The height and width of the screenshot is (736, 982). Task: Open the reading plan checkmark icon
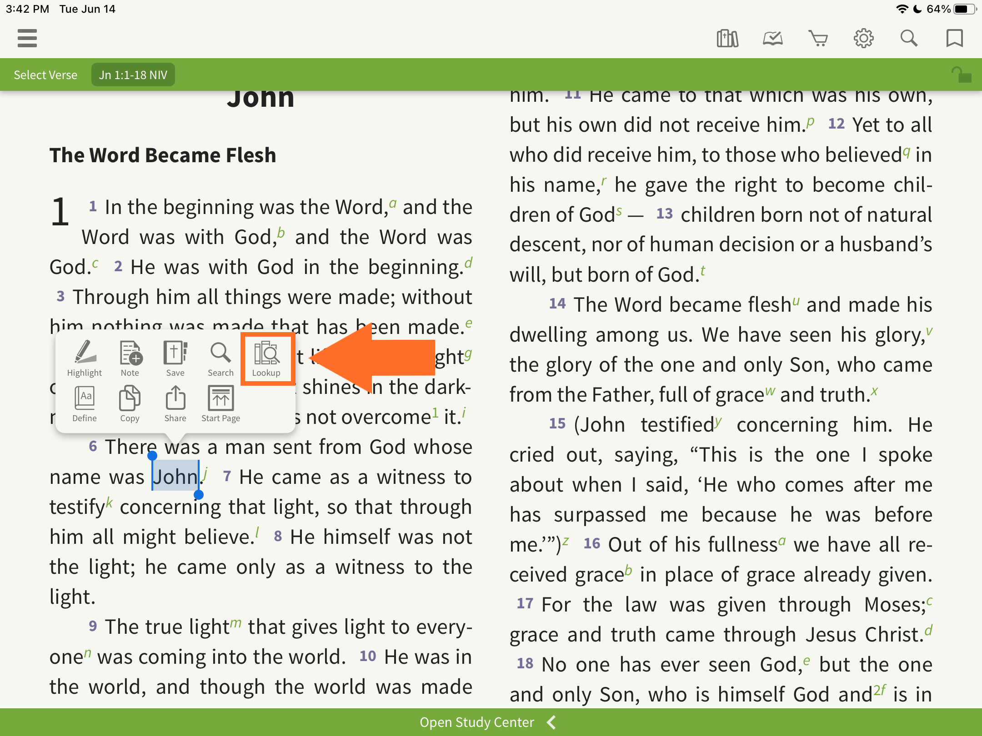pyautogui.click(x=773, y=38)
